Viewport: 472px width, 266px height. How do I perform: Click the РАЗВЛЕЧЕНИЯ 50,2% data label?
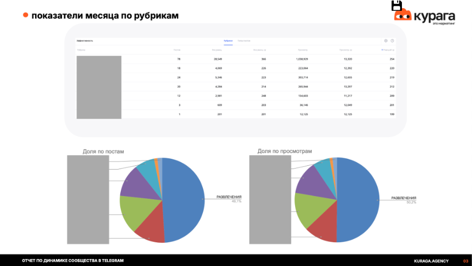403,200
